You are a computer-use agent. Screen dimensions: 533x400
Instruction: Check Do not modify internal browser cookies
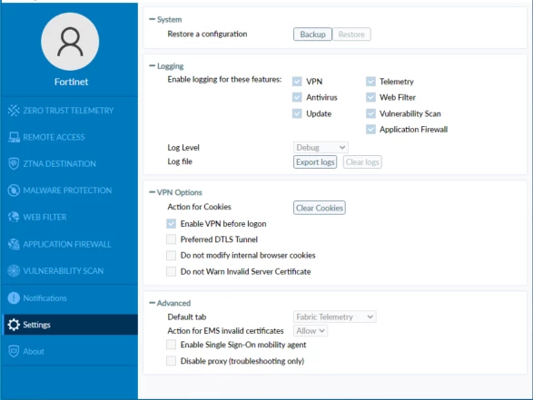[171, 256]
